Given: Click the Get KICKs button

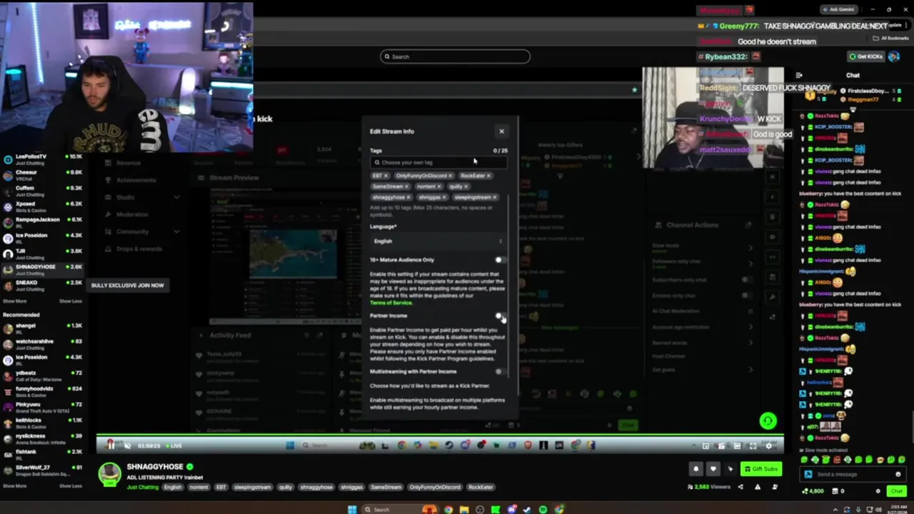Looking at the screenshot, I should pyautogui.click(x=865, y=56).
